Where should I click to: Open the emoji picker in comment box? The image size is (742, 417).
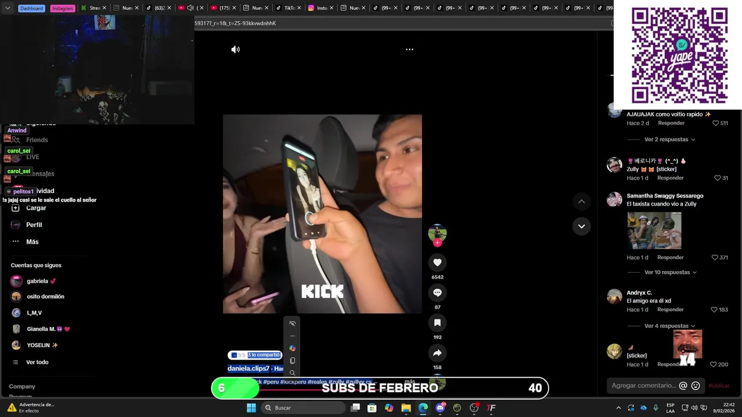point(696,386)
